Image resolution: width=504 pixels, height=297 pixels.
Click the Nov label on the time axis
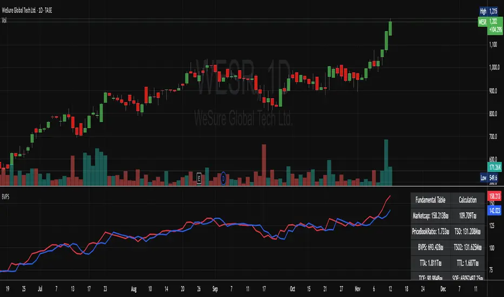point(357,289)
